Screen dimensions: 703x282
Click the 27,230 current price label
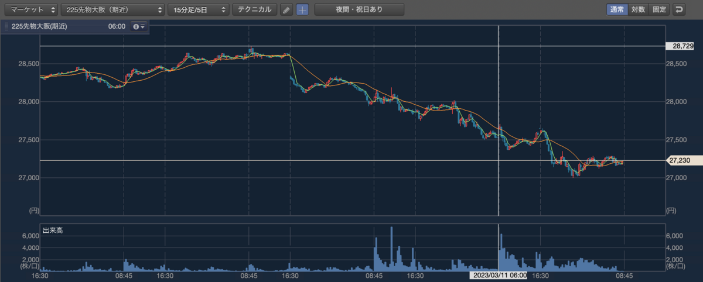(x=683, y=160)
